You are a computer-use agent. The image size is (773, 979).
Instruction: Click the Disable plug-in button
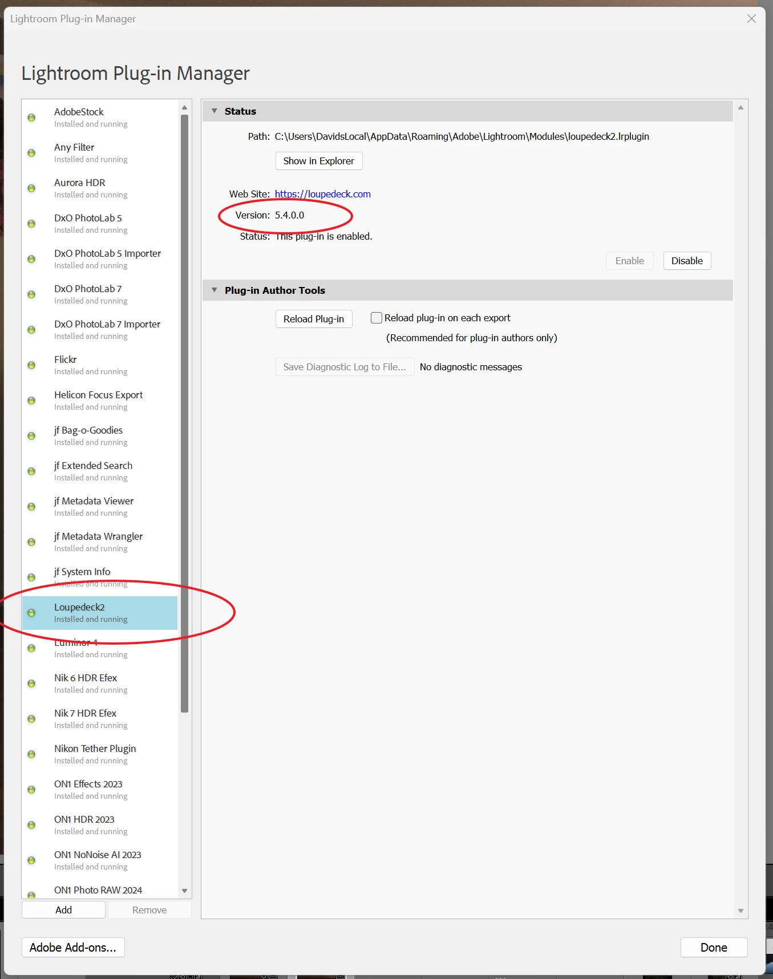pos(687,261)
